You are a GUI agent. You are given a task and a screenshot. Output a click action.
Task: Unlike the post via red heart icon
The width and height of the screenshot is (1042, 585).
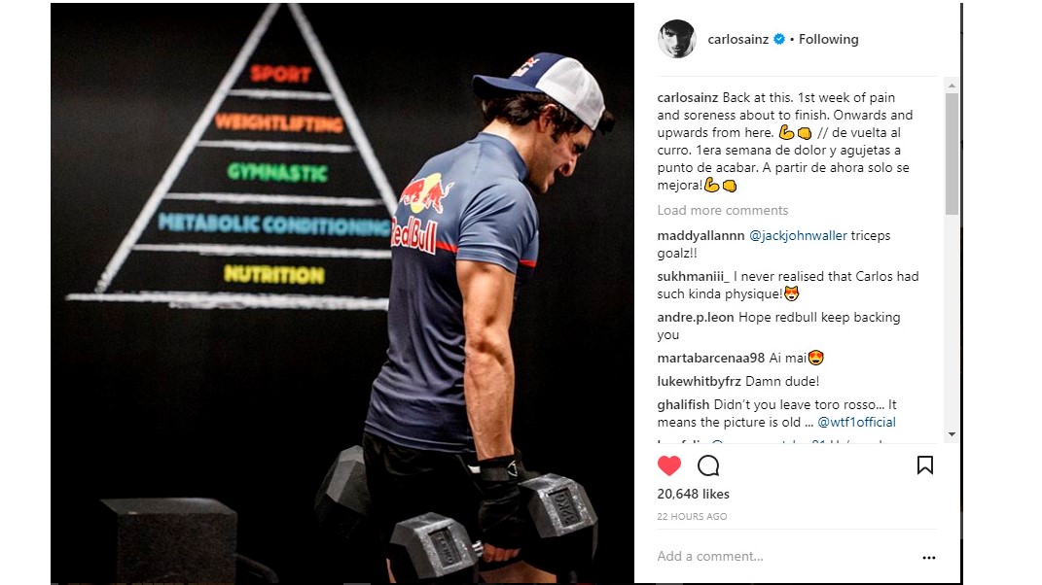click(669, 465)
